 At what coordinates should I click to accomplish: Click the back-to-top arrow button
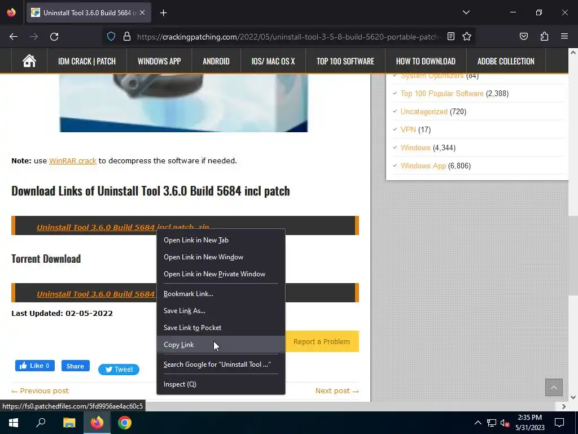point(554,387)
